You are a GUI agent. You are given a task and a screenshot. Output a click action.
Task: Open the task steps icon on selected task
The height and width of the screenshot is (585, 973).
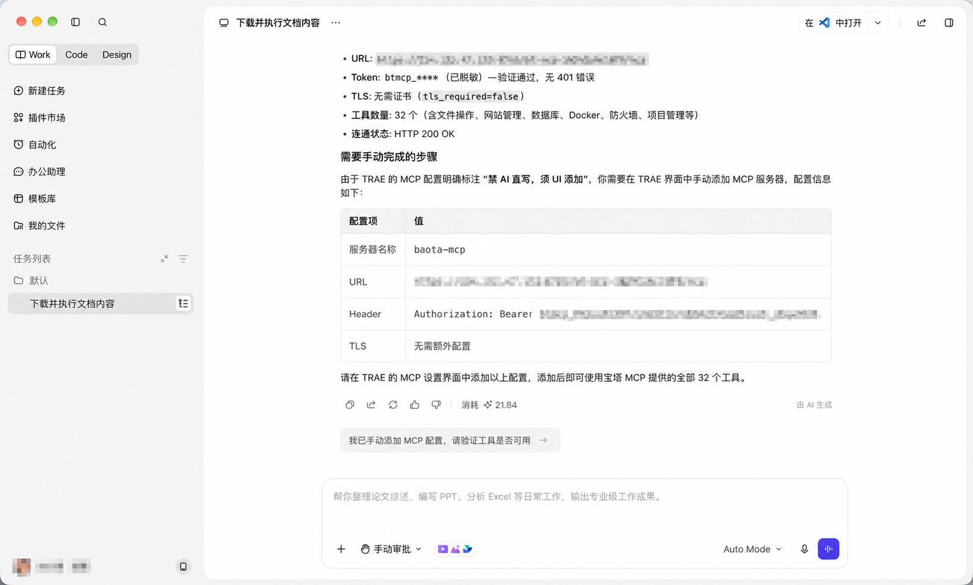pos(183,304)
